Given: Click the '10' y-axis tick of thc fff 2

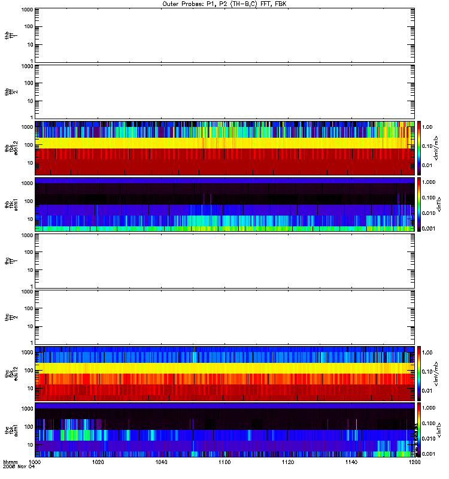Looking at the screenshot, I should click(x=31, y=326).
